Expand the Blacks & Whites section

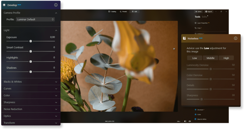(x=31, y=82)
